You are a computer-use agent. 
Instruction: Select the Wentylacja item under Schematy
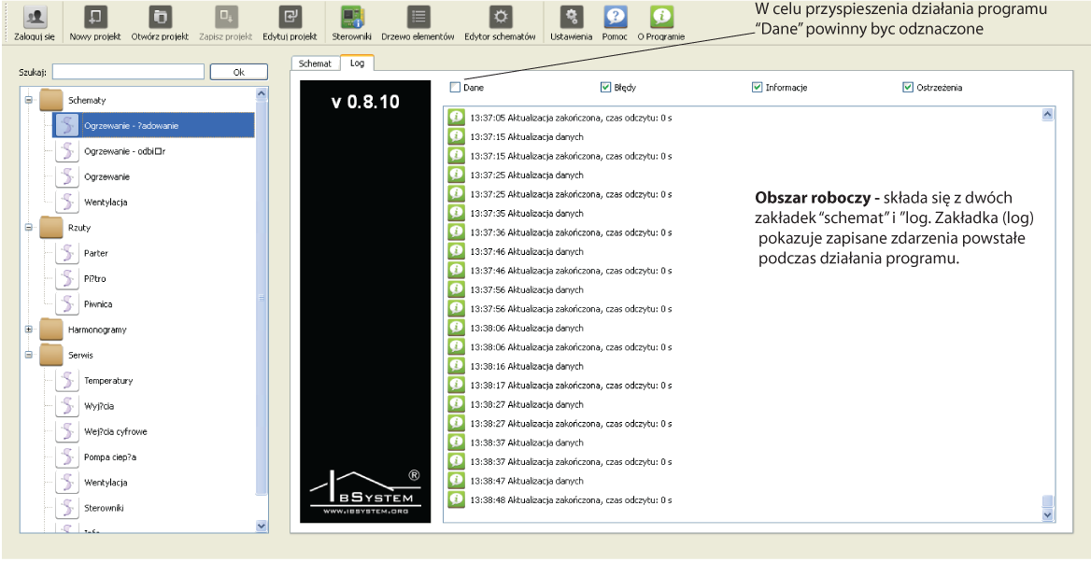pyautogui.click(x=106, y=202)
